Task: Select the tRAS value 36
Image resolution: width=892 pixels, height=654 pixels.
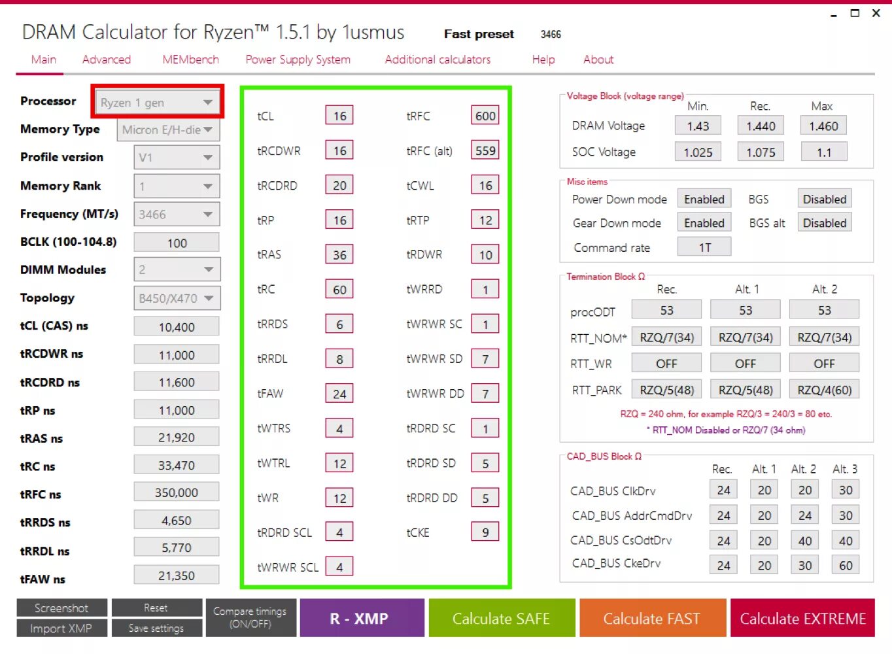Action: pos(339,254)
